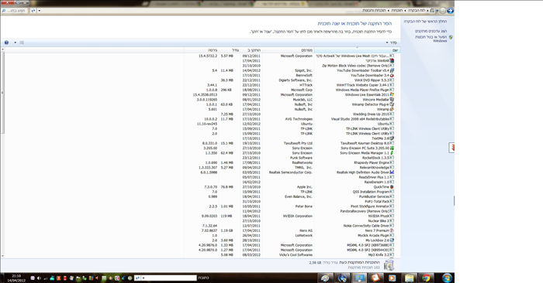This screenshot has width=543, height=283.
Task: Click the blue help question mark icon
Action: click(6, 43)
